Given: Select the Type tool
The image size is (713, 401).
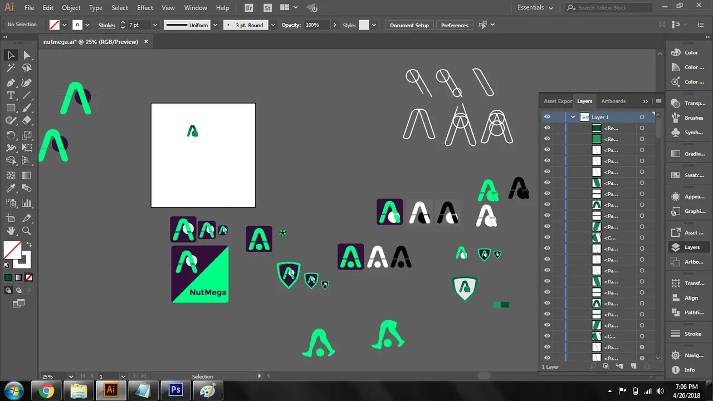Looking at the screenshot, I should pyautogui.click(x=11, y=95).
